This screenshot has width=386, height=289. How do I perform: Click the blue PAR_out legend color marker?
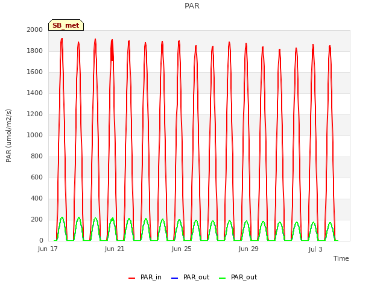(x=174, y=278)
